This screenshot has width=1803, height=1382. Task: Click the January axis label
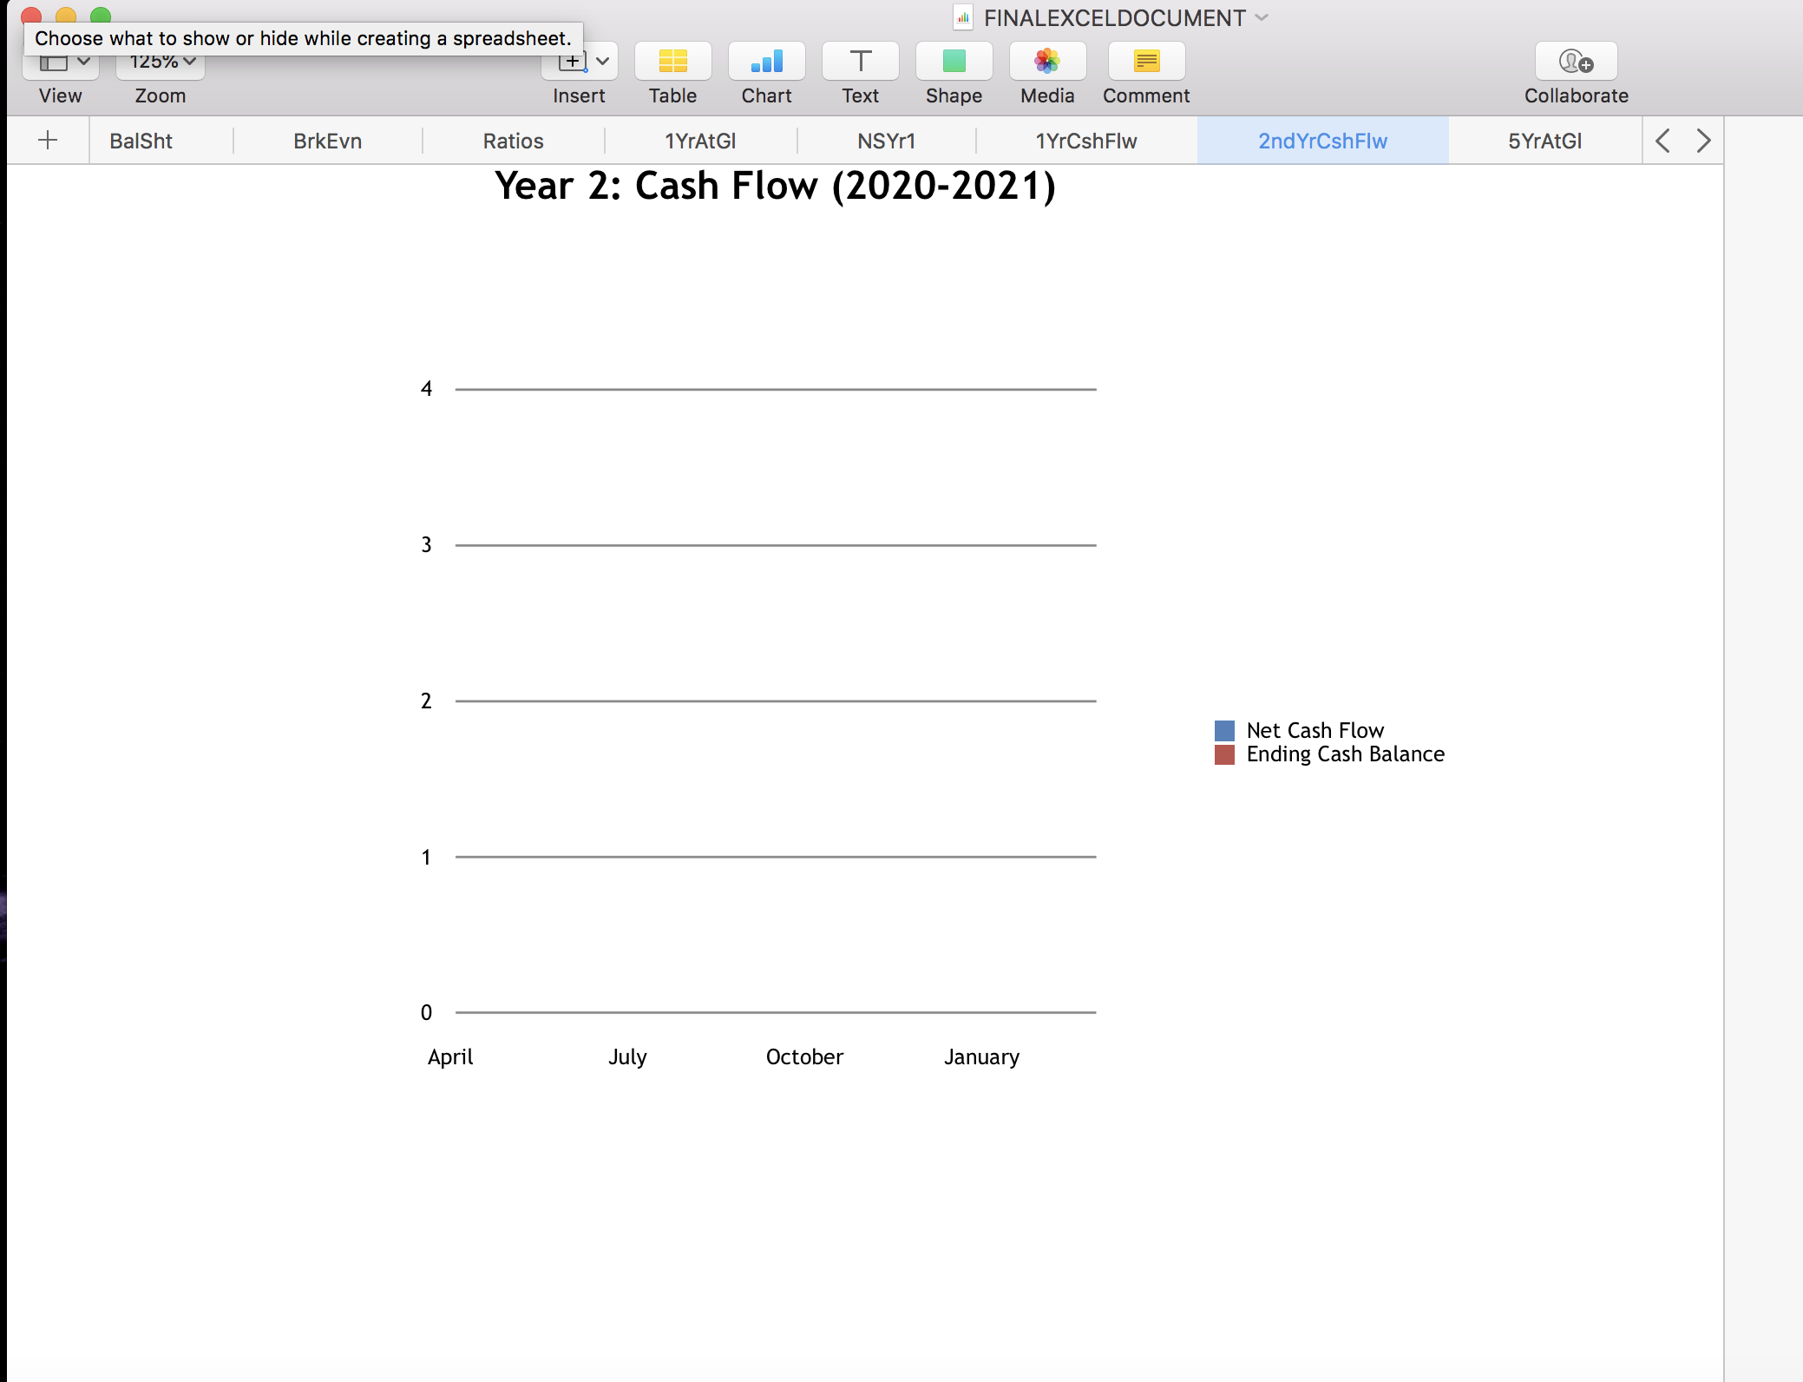[x=981, y=1057]
